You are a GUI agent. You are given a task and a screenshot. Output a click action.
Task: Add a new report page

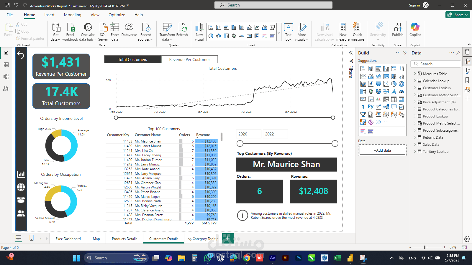pyautogui.click(x=228, y=238)
